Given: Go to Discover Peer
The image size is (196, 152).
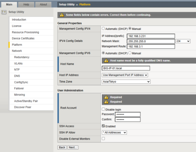Looking at the screenshot, I should (31, 107).
